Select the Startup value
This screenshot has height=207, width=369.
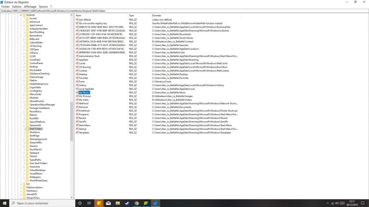coord(83,129)
